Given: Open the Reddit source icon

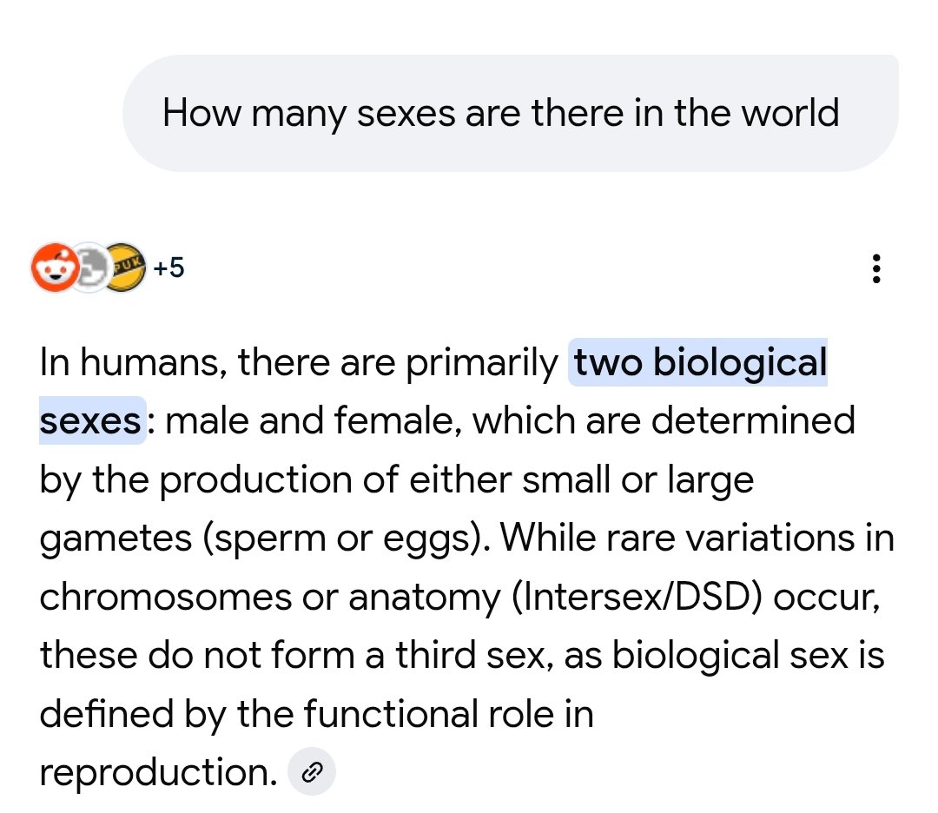Looking at the screenshot, I should pos(54,268).
